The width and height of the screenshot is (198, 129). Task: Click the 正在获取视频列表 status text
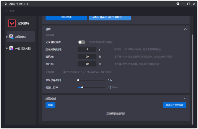coord(116,114)
